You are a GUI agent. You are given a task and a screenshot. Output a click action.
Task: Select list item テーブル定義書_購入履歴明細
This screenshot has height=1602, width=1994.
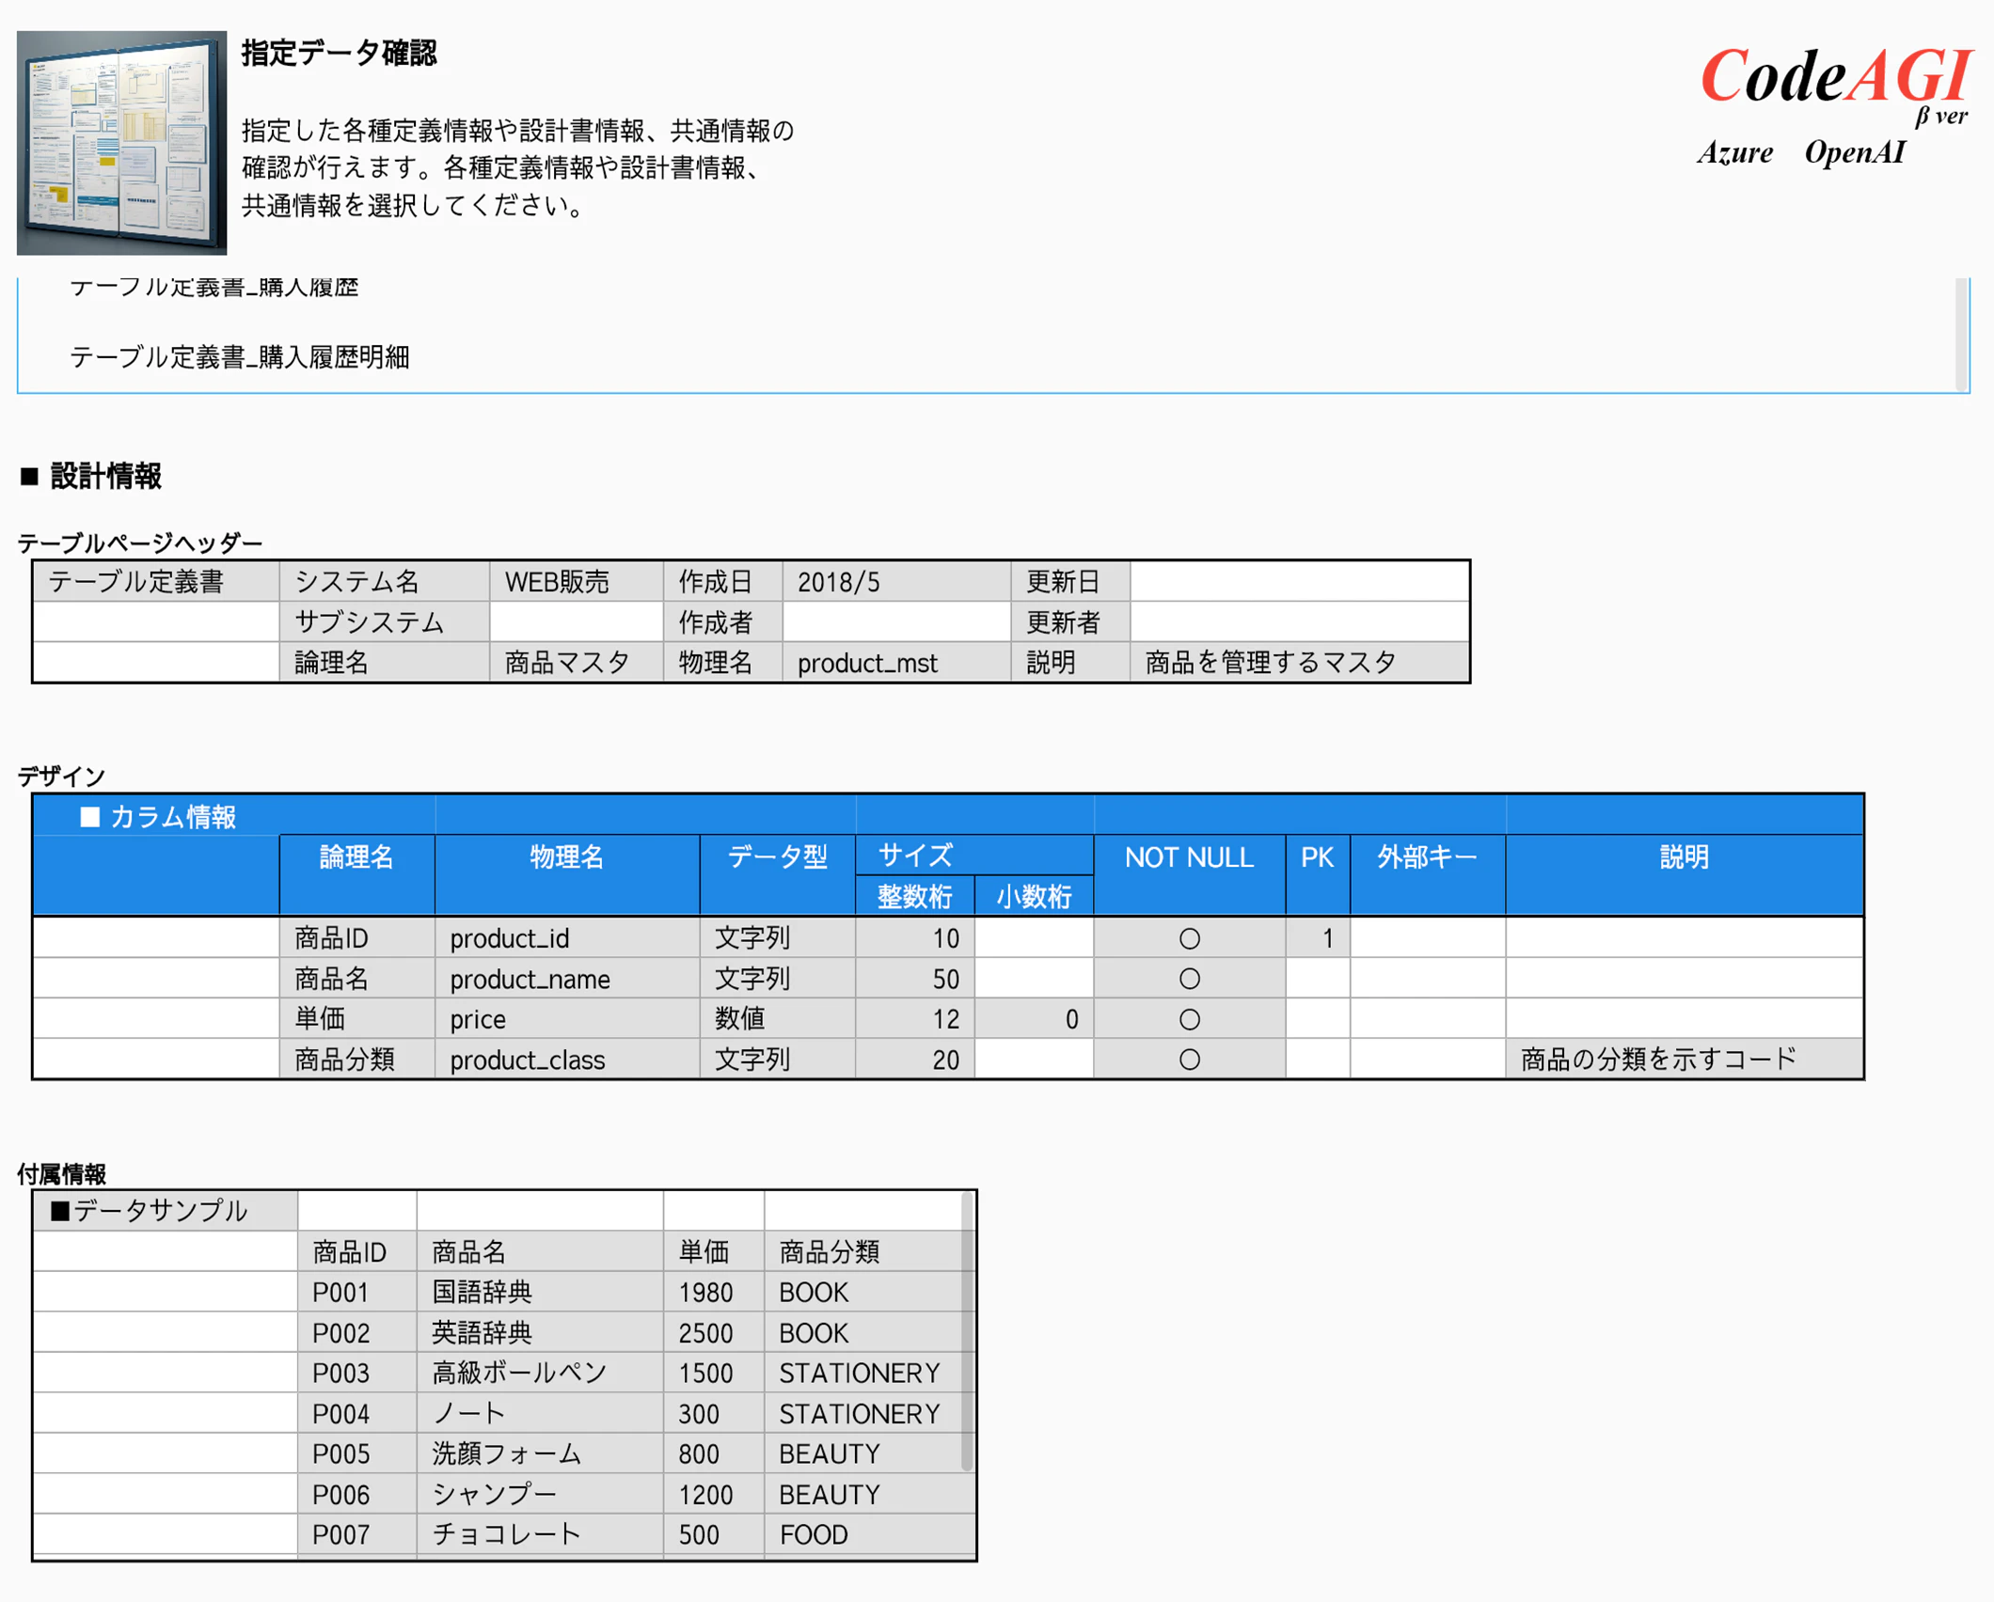click(239, 357)
